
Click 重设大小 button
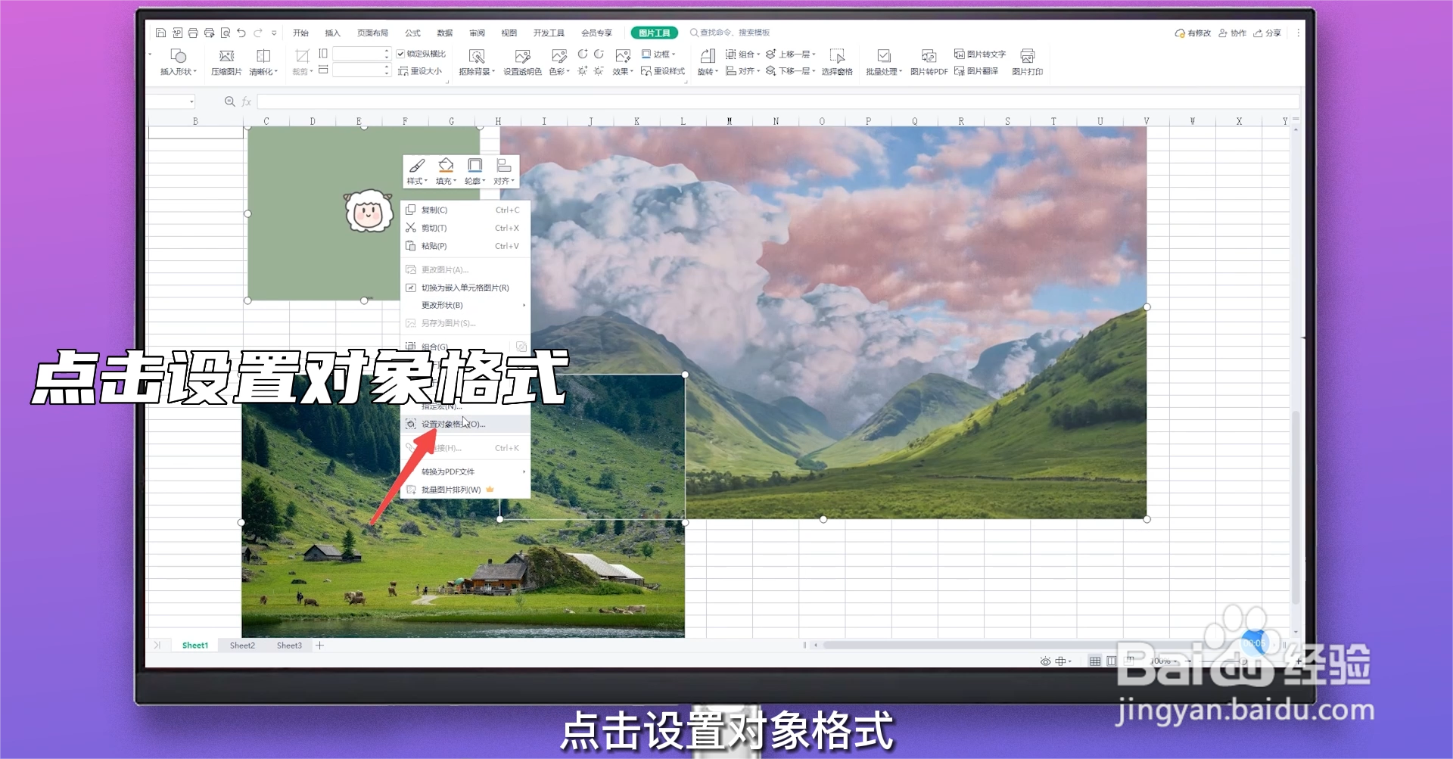pyautogui.click(x=420, y=71)
